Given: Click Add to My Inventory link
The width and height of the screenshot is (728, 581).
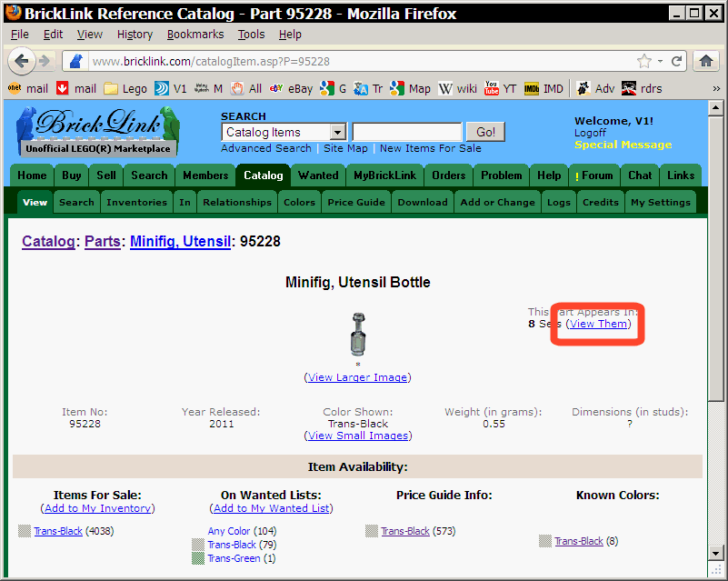Looking at the screenshot, I should [x=97, y=508].
